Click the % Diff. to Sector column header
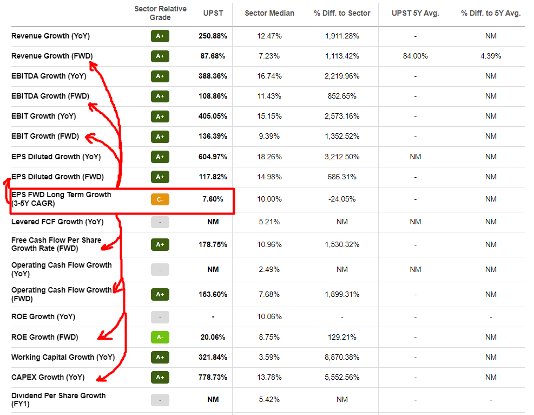 (x=342, y=14)
